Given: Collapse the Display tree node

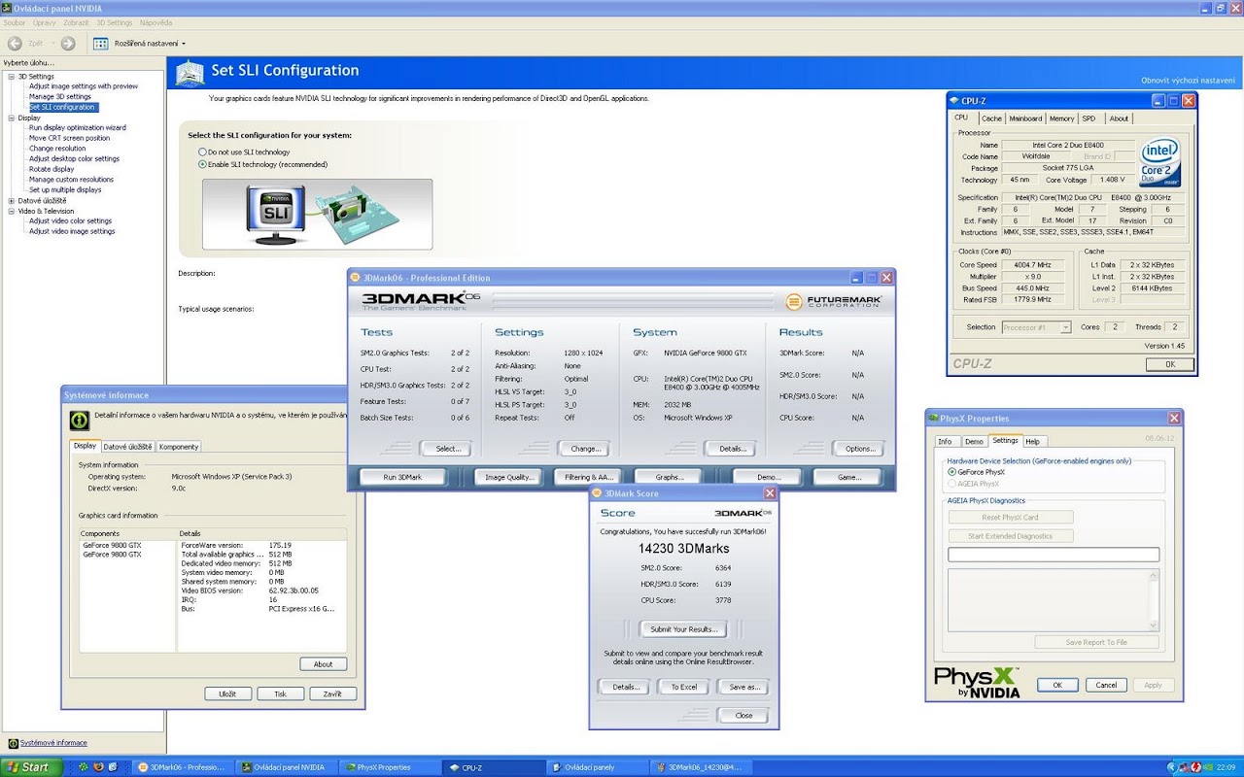Looking at the screenshot, I should (12, 118).
